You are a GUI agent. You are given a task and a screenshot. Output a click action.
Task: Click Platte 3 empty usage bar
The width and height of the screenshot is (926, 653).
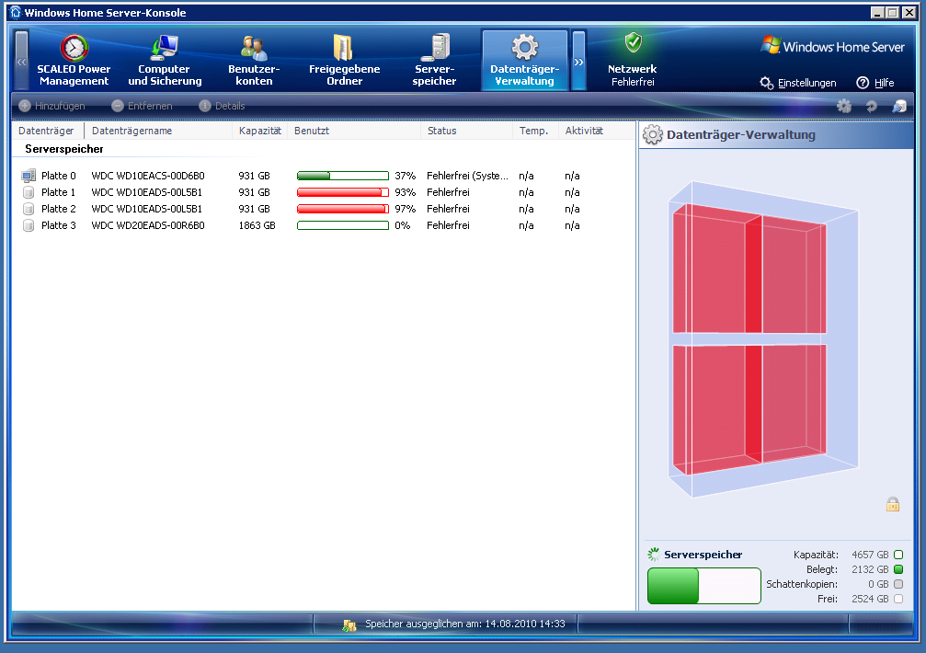pyautogui.click(x=342, y=225)
